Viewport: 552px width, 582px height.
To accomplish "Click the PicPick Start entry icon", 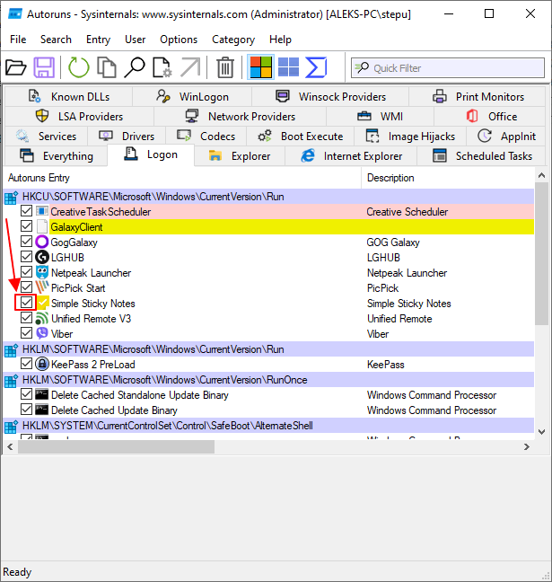I will coord(42,287).
